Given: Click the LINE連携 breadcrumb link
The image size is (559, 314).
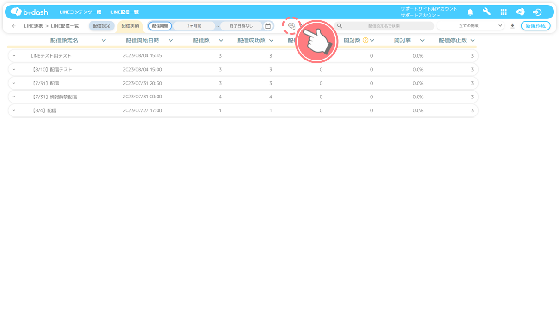Looking at the screenshot, I should [x=33, y=26].
